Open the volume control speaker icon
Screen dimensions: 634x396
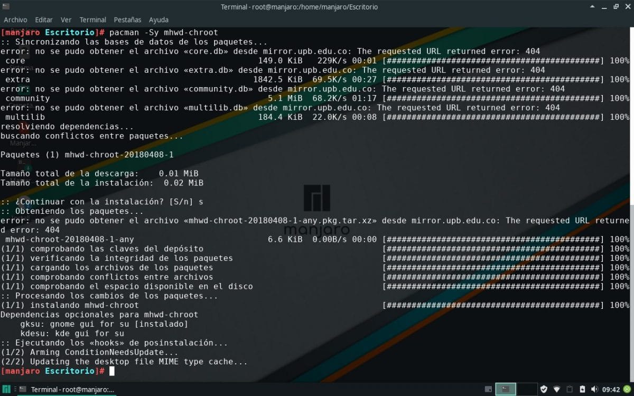(595, 389)
